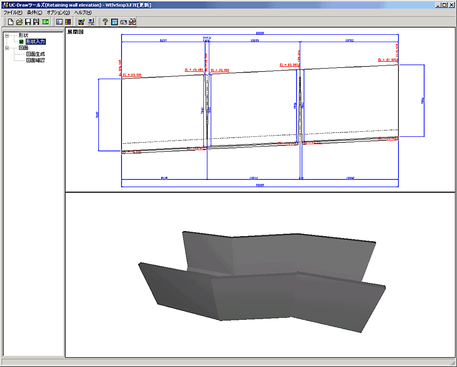Click the multicolor grid toolbar icon
This screenshot has height=367, width=457.
[68, 22]
